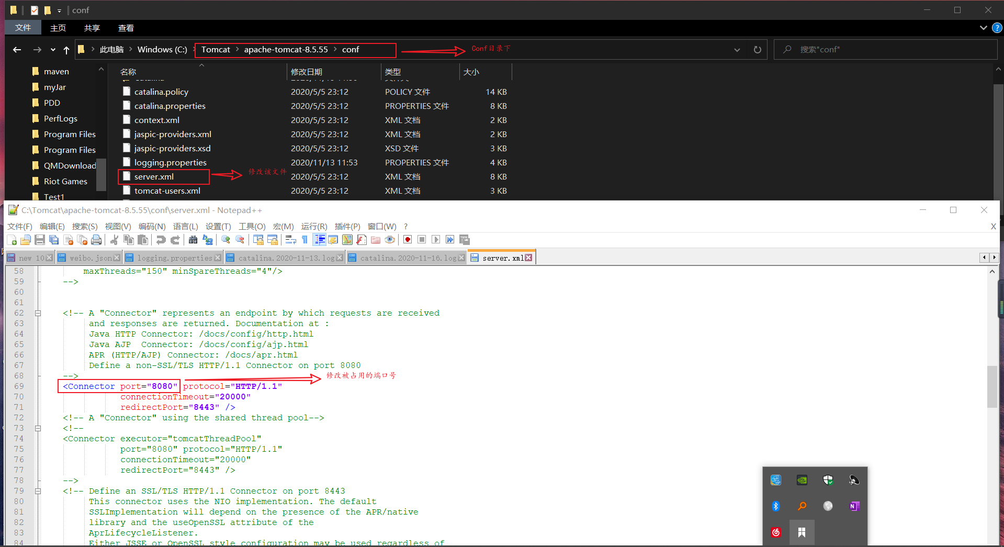Toggle the monitoring eye icon
The height and width of the screenshot is (547, 1004).
point(390,240)
